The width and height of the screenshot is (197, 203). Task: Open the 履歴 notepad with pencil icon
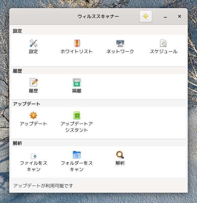[x=33, y=82]
